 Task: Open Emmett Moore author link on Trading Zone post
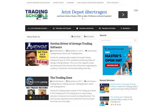pos(58,81)
